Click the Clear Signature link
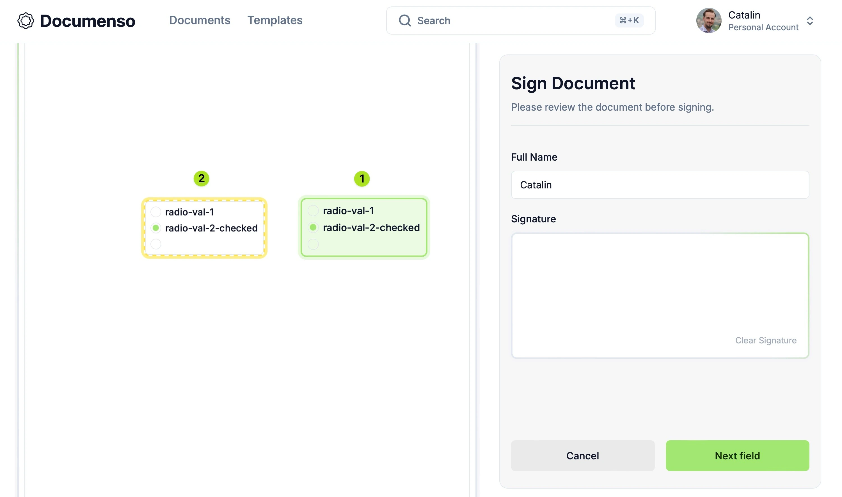Screen dimensions: 842x497 click(x=766, y=340)
